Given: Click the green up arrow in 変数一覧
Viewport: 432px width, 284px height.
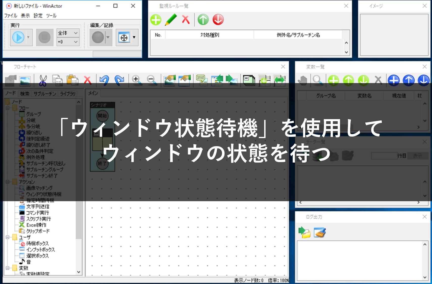Looking at the screenshot, I should tap(348, 80).
